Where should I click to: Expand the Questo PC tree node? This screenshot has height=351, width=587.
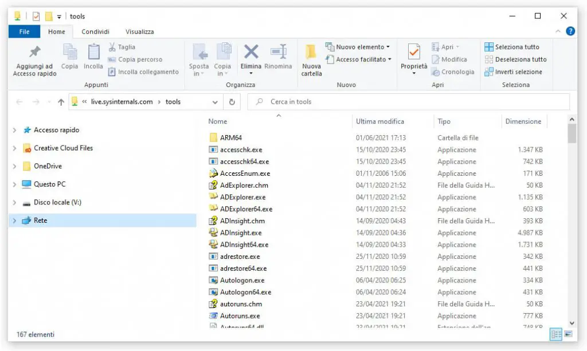tap(14, 184)
